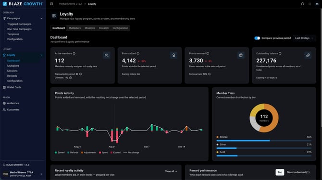Open the apps grid icon in top bar
Image resolution: width=322 pixels, height=180 pixels.
310,4
